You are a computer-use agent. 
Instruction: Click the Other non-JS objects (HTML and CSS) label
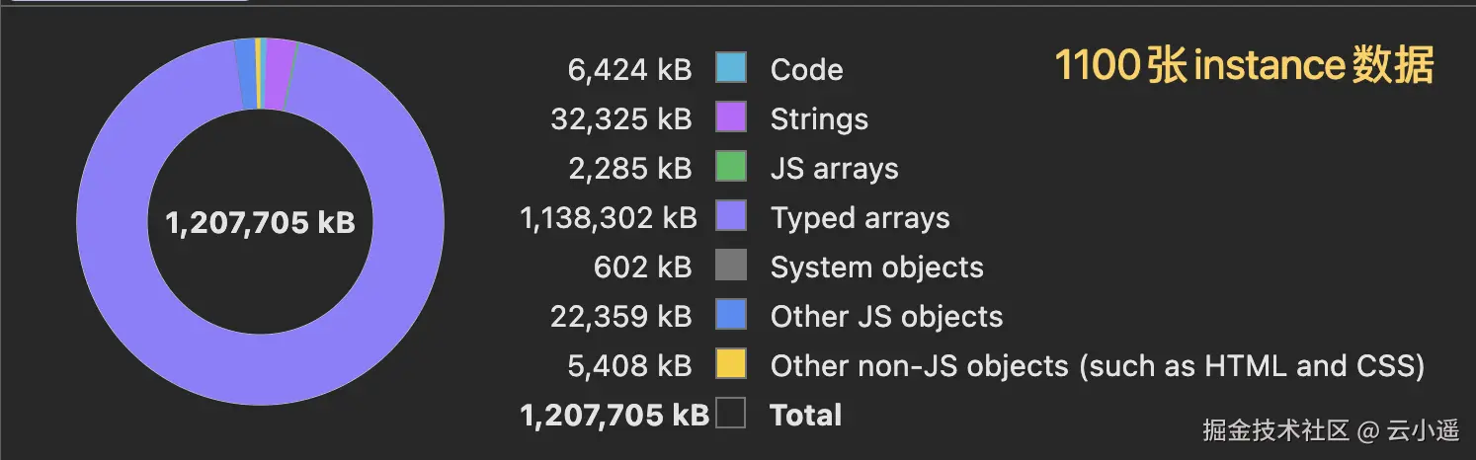[x=1097, y=366]
